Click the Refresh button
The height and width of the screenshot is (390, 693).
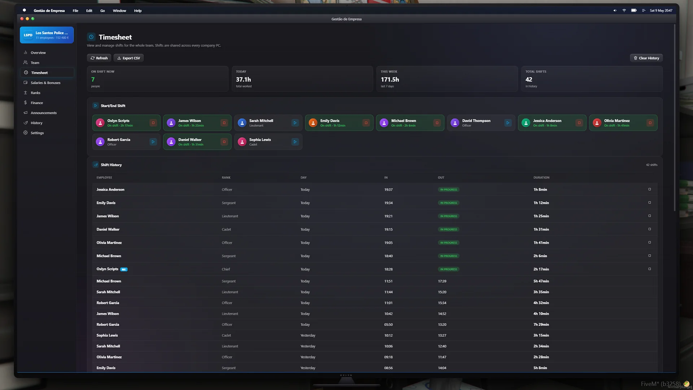(x=99, y=58)
